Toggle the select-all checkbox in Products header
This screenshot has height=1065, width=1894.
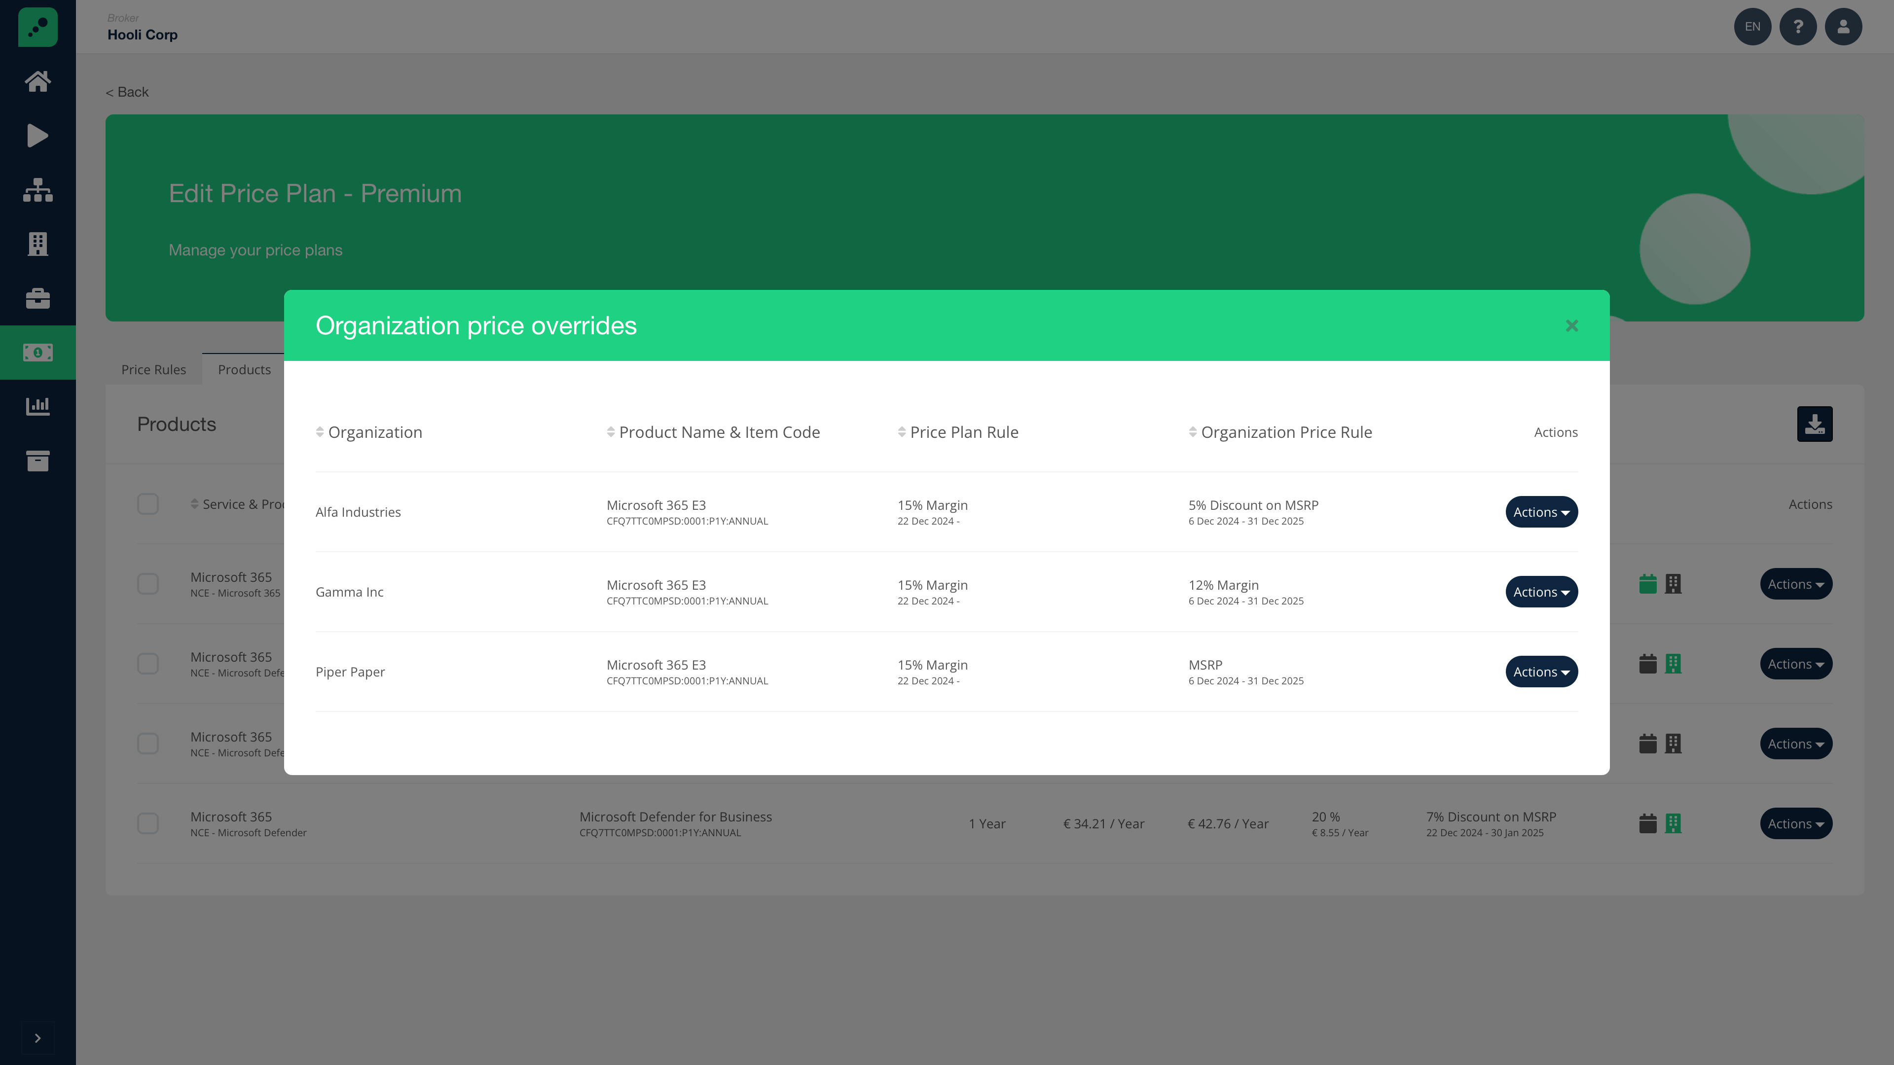pyautogui.click(x=148, y=504)
